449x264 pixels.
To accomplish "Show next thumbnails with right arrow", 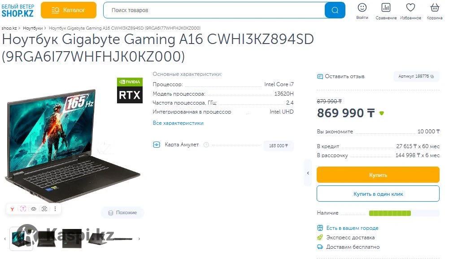I will click(139, 239).
